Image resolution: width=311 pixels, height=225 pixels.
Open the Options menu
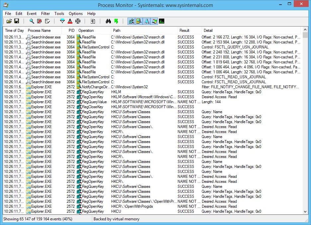[x=76, y=14]
